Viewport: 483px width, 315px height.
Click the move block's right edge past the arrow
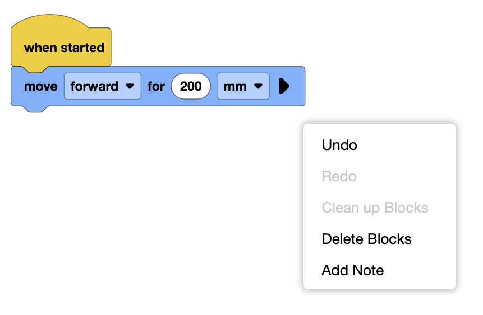point(298,86)
